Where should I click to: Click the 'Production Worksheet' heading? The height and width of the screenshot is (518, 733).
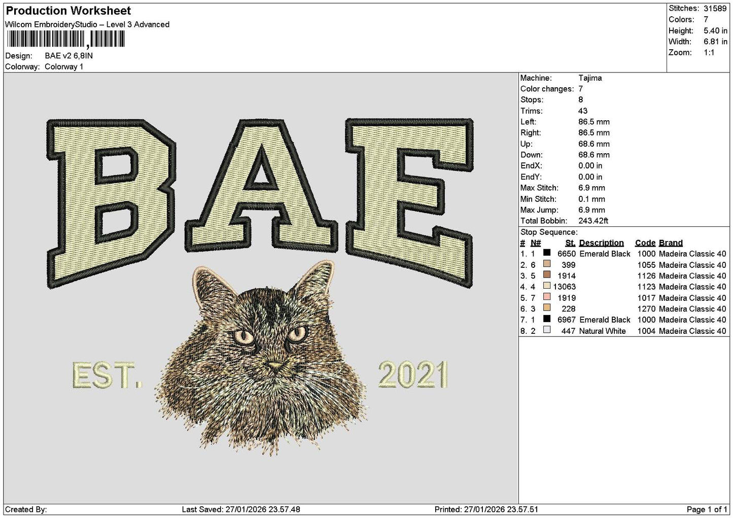point(68,11)
